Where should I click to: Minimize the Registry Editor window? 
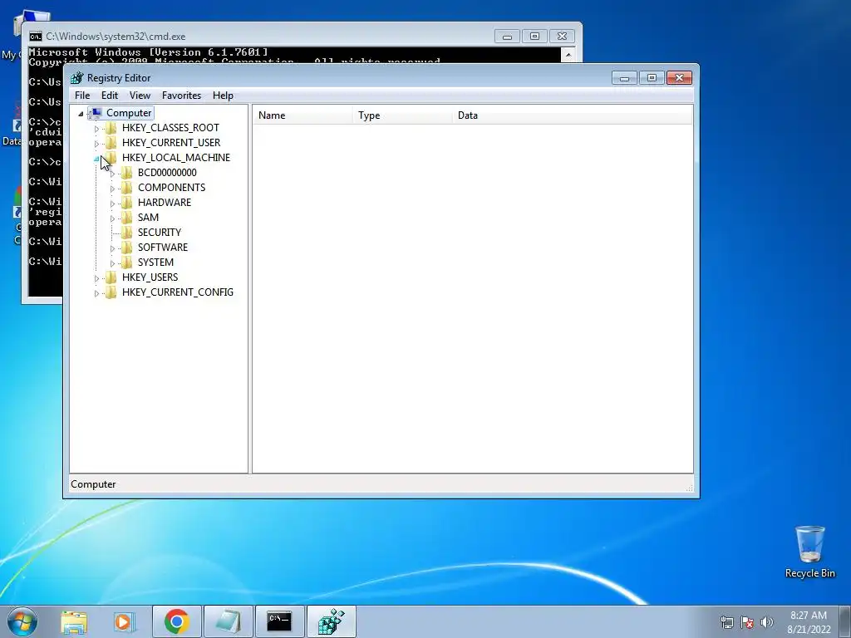(x=624, y=78)
